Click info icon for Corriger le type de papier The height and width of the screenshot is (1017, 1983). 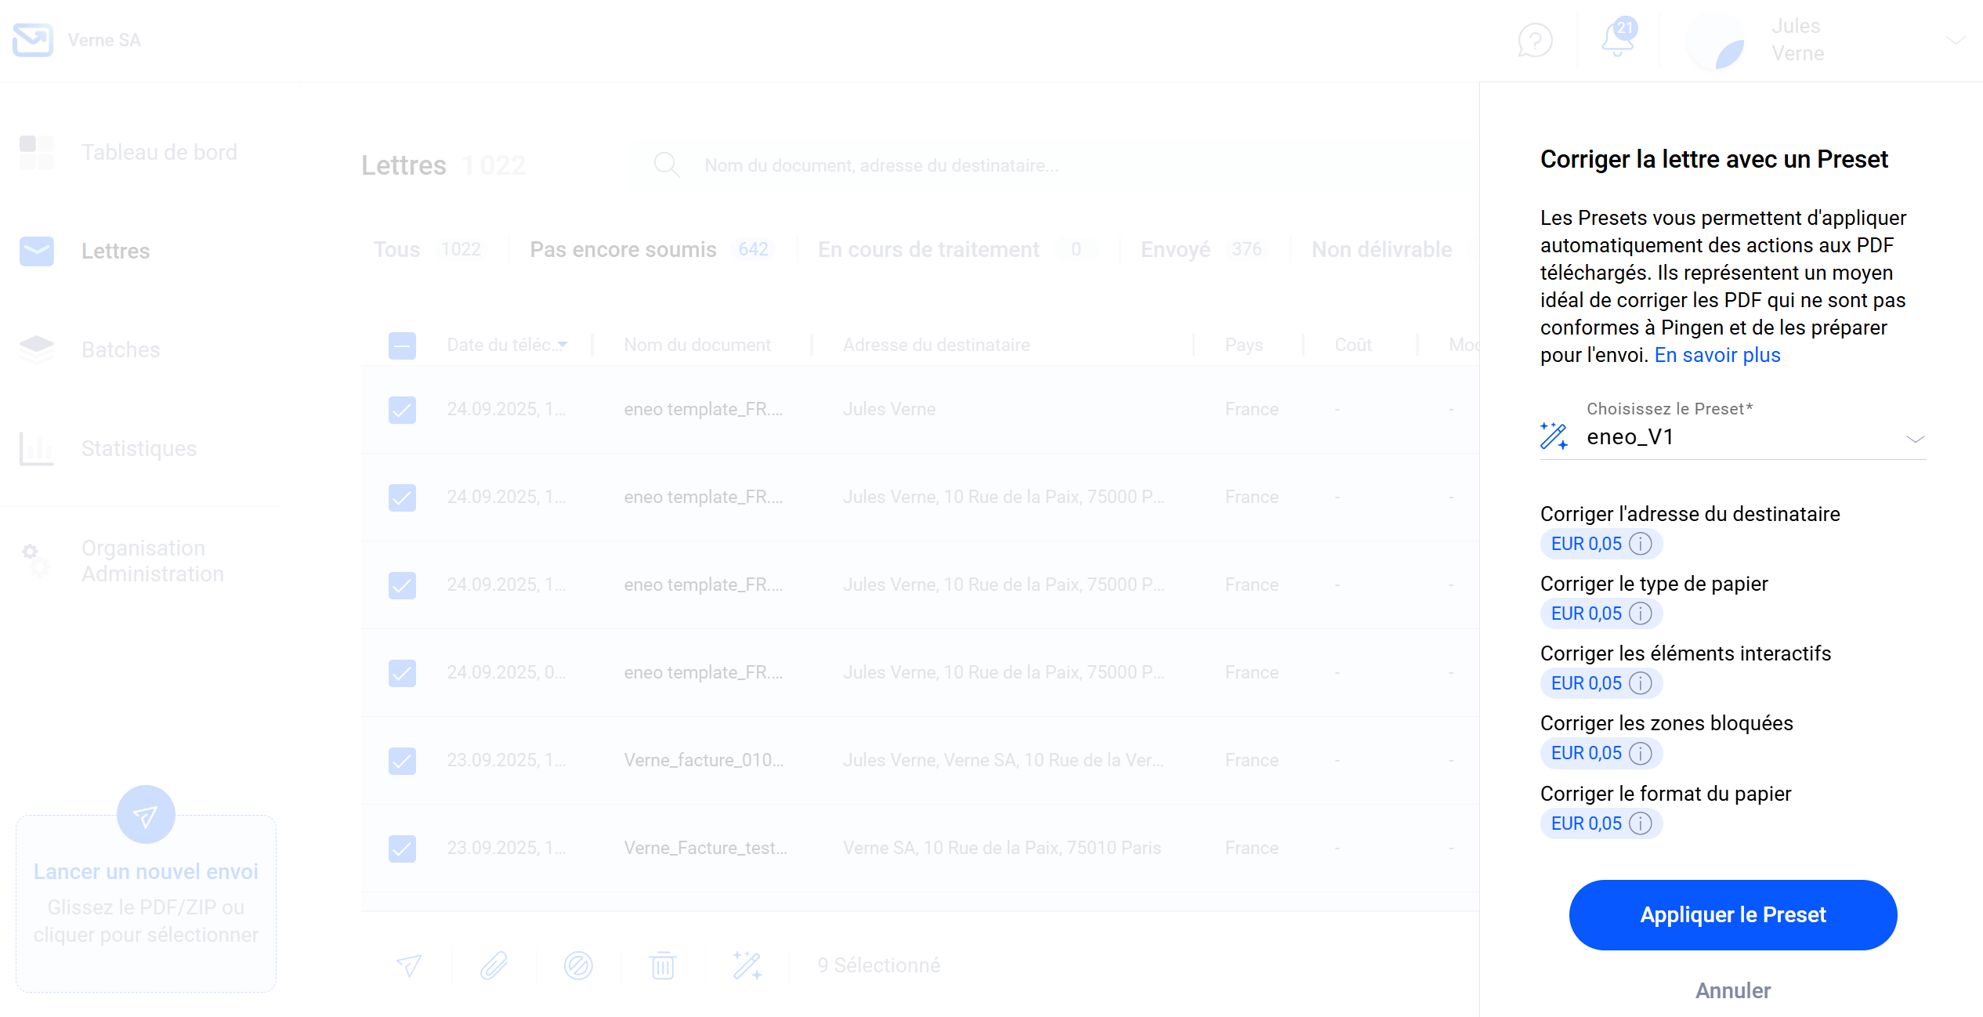[x=1641, y=613]
